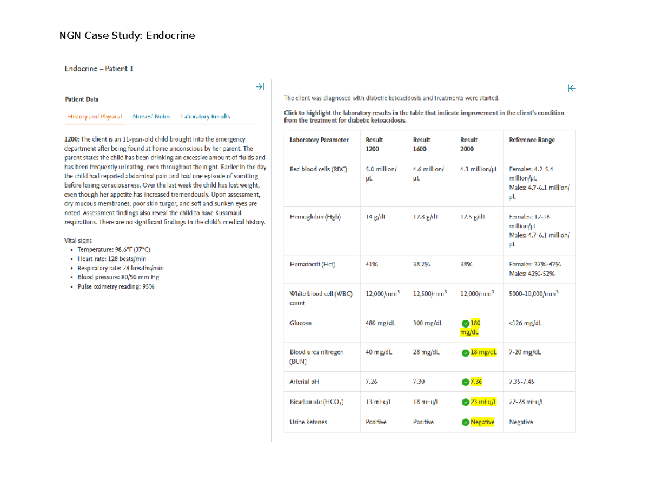The height and width of the screenshot is (501, 649).
Task: Highlight hematocrit result 38%
Action: [x=466, y=265]
